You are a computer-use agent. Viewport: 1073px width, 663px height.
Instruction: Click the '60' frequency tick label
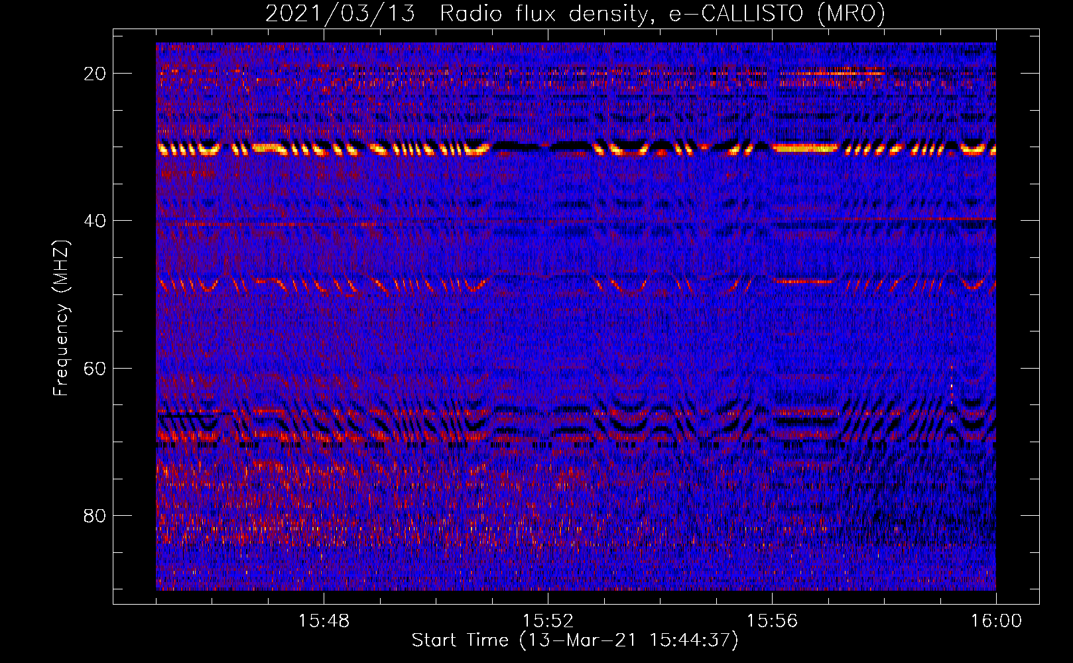tap(95, 368)
